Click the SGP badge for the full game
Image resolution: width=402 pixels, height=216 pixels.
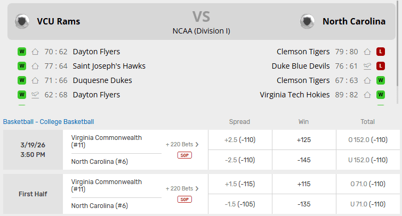click(x=184, y=155)
